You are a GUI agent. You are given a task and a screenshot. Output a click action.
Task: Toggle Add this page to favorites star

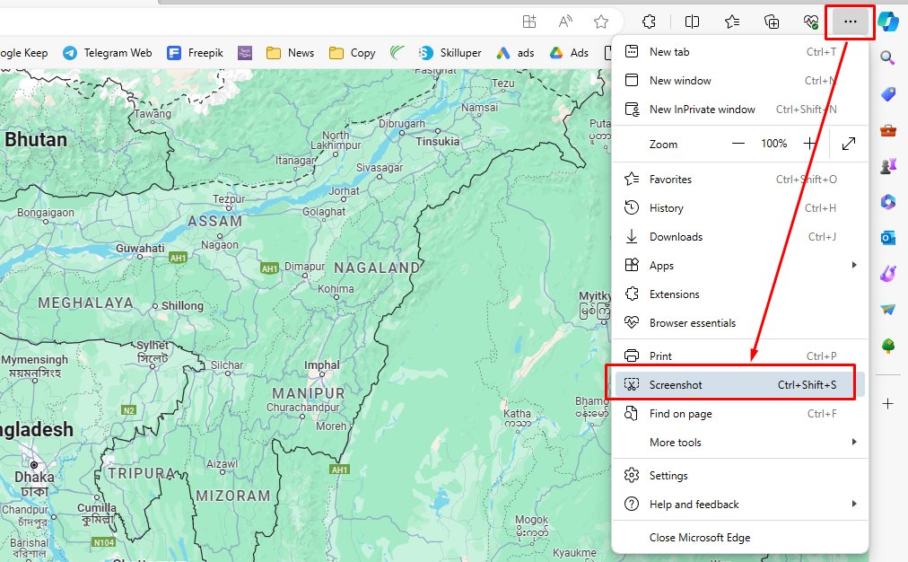pyautogui.click(x=602, y=22)
